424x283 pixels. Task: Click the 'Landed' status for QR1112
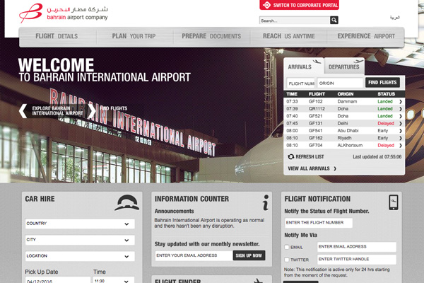tap(385, 108)
